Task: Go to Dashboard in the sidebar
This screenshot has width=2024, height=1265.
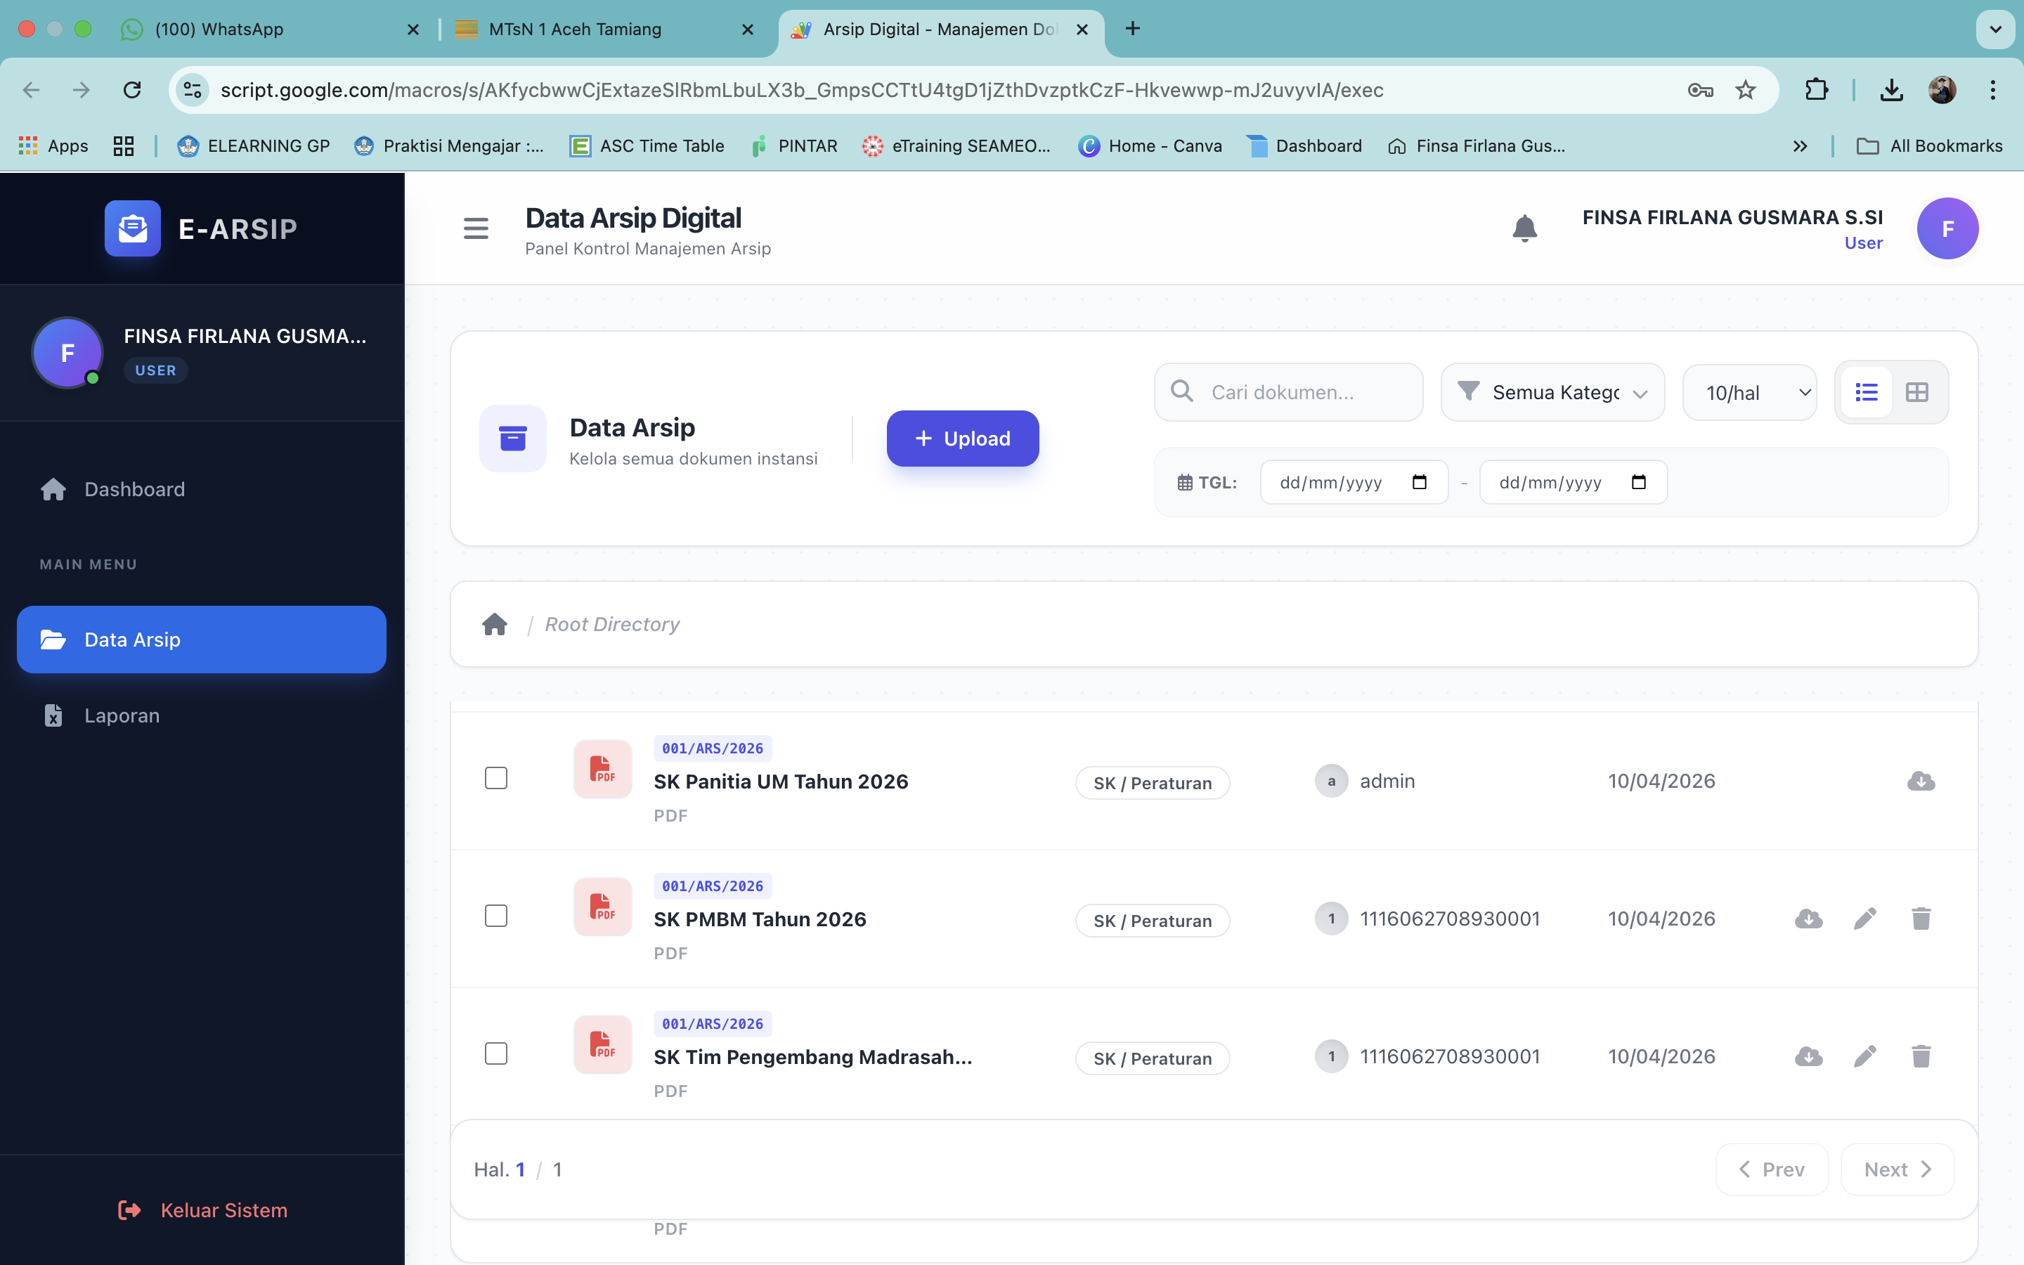Action: (x=134, y=489)
